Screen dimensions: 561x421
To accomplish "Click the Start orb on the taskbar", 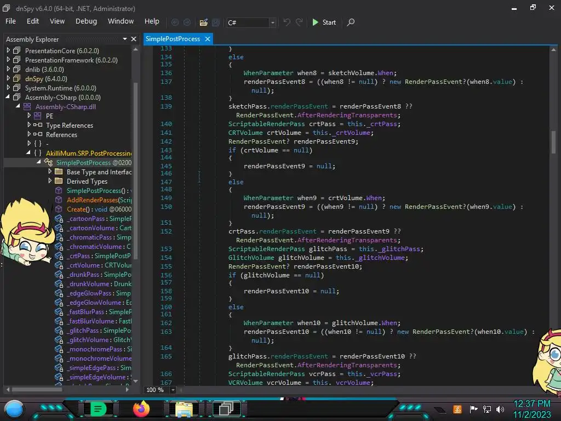I will pyautogui.click(x=14, y=410).
